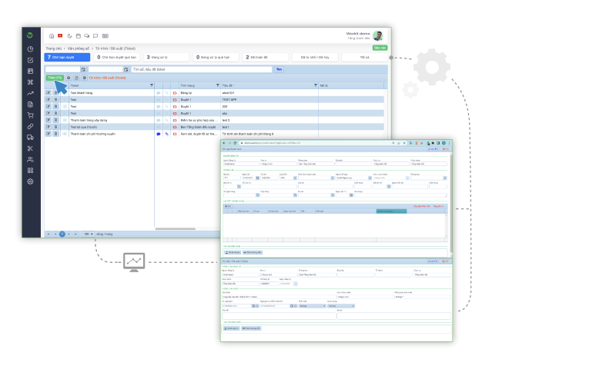The height and width of the screenshot is (386, 616).
Task: Click the Workit logo in sidebar
Action: click(x=30, y=35)
